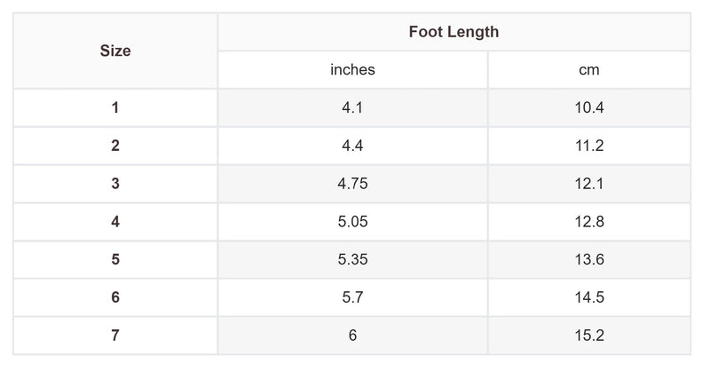Select the 4.75 inches cell
This screenshot has width=710, height=387.
pos(352,184)
